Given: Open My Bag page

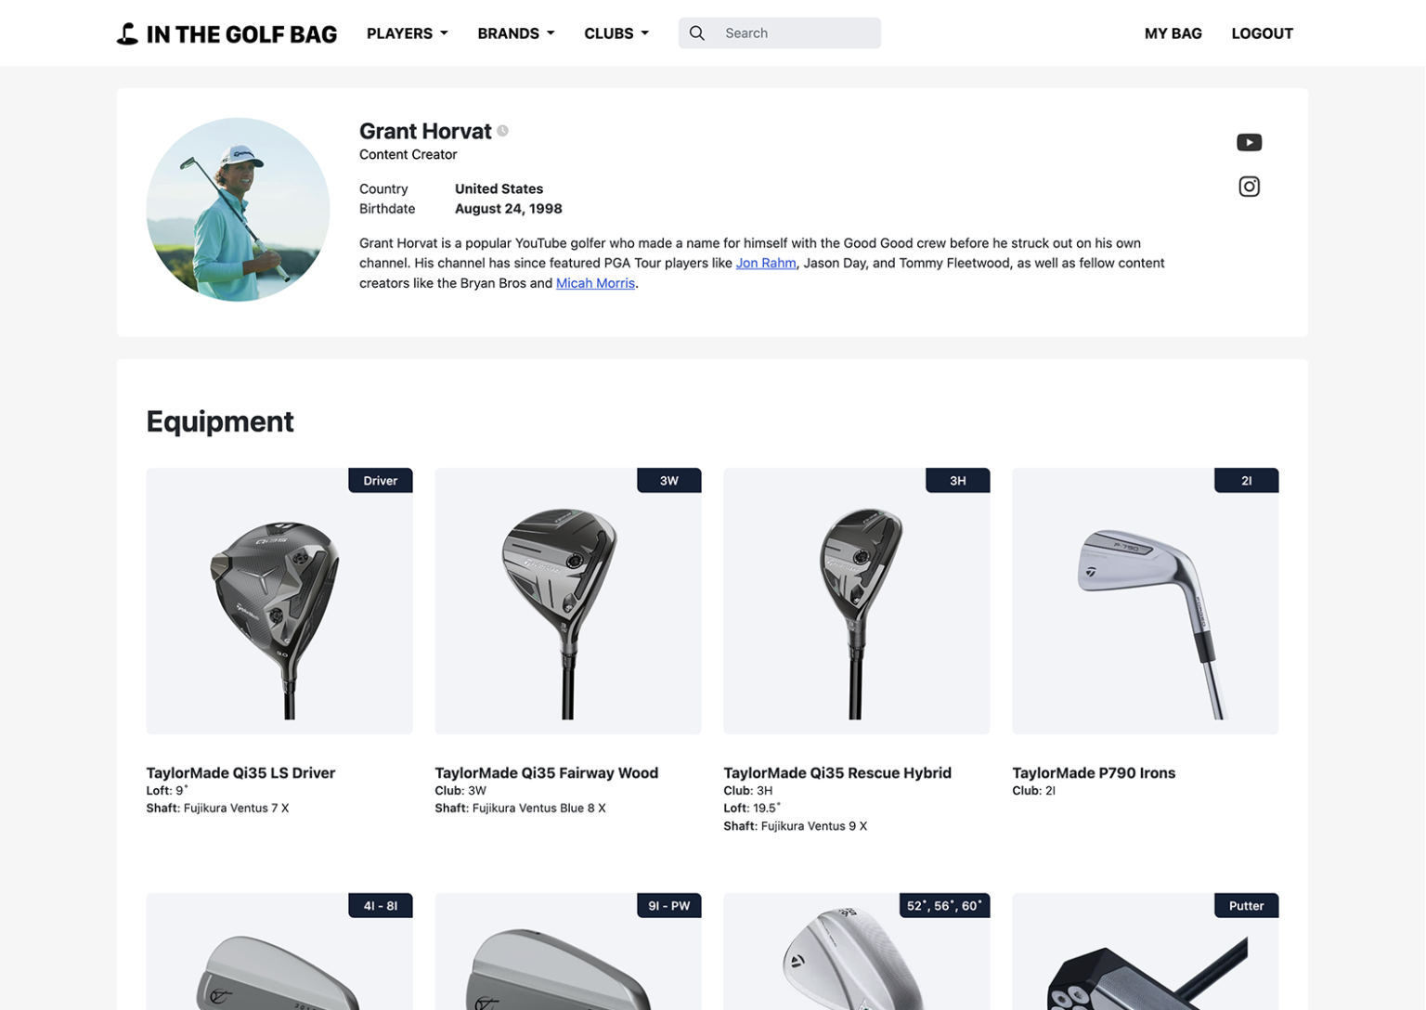Looking at the screenshot, I should [x=1173, y=33].
